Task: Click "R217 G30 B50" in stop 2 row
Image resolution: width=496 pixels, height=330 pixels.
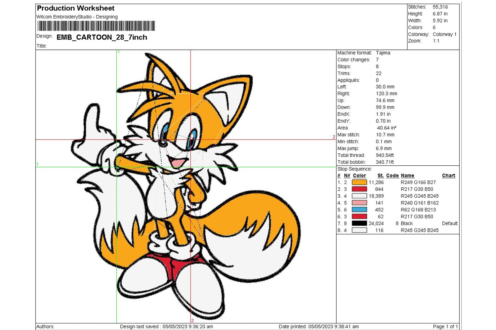Action: click(417, 189)
